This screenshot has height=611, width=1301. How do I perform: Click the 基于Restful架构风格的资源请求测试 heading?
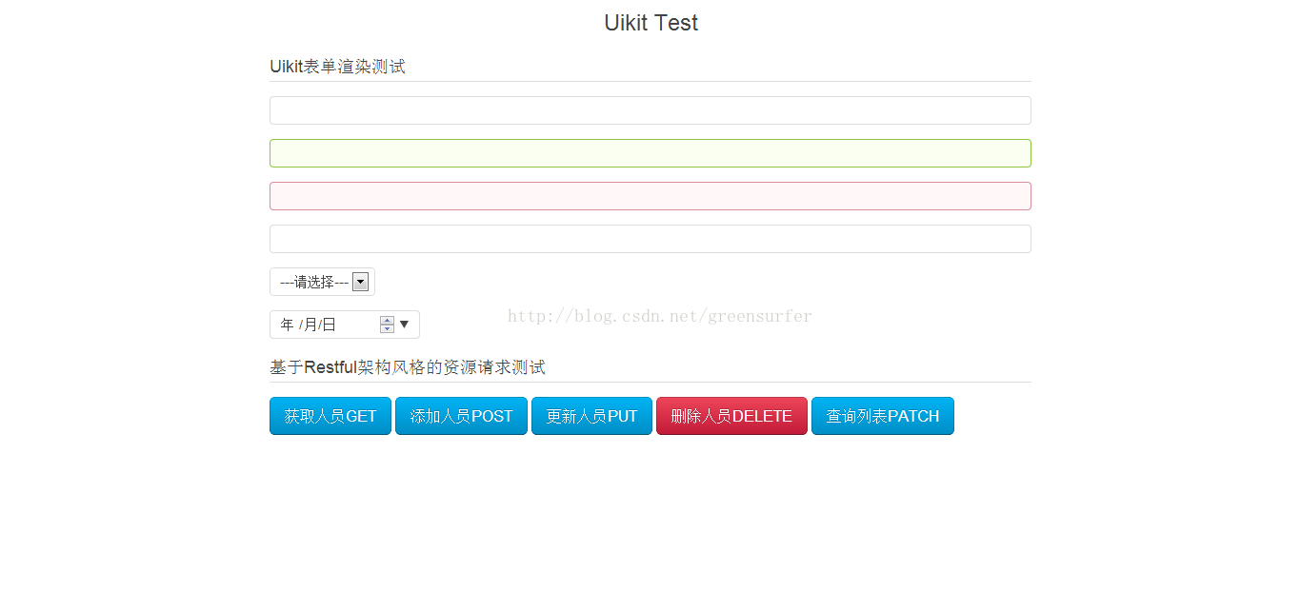tap(408, 367)
